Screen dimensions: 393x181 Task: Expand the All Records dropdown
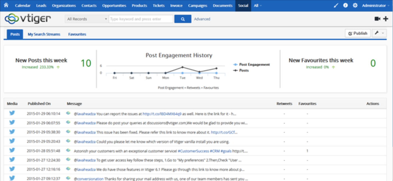click(x=87, y=19)
